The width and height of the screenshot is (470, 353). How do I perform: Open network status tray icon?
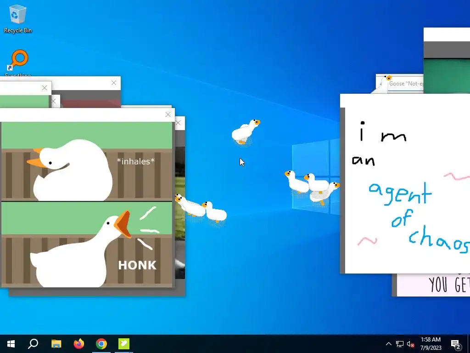[400, 344]
